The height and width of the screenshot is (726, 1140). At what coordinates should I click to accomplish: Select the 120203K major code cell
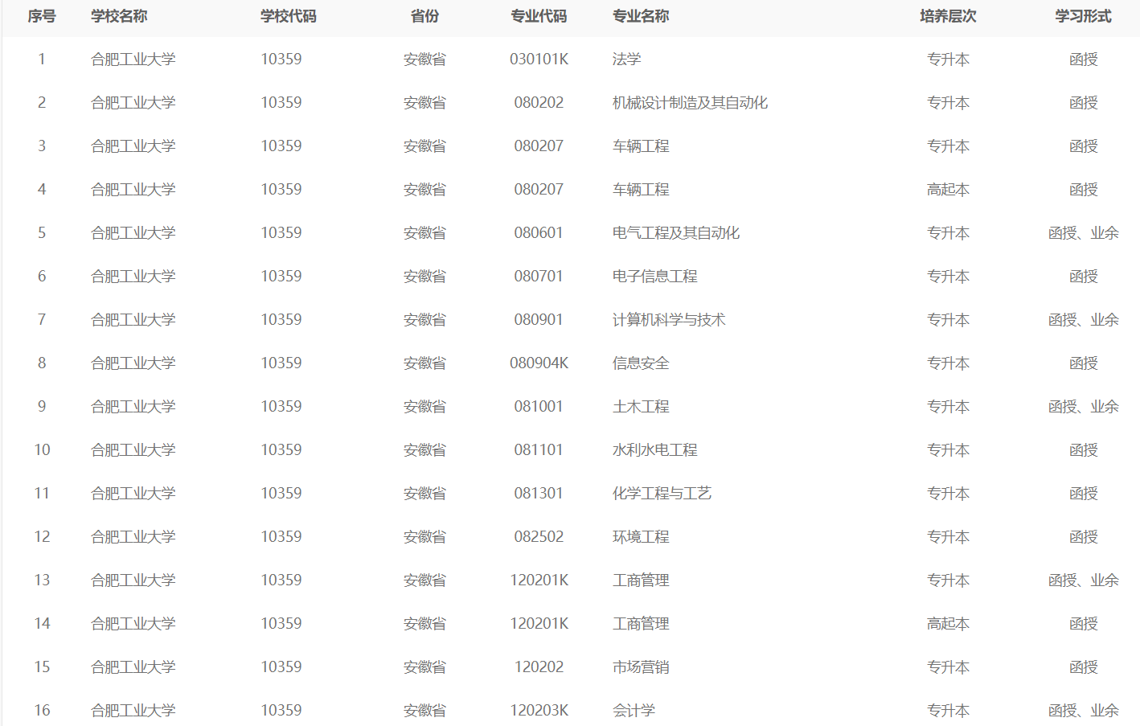[539, 711]
